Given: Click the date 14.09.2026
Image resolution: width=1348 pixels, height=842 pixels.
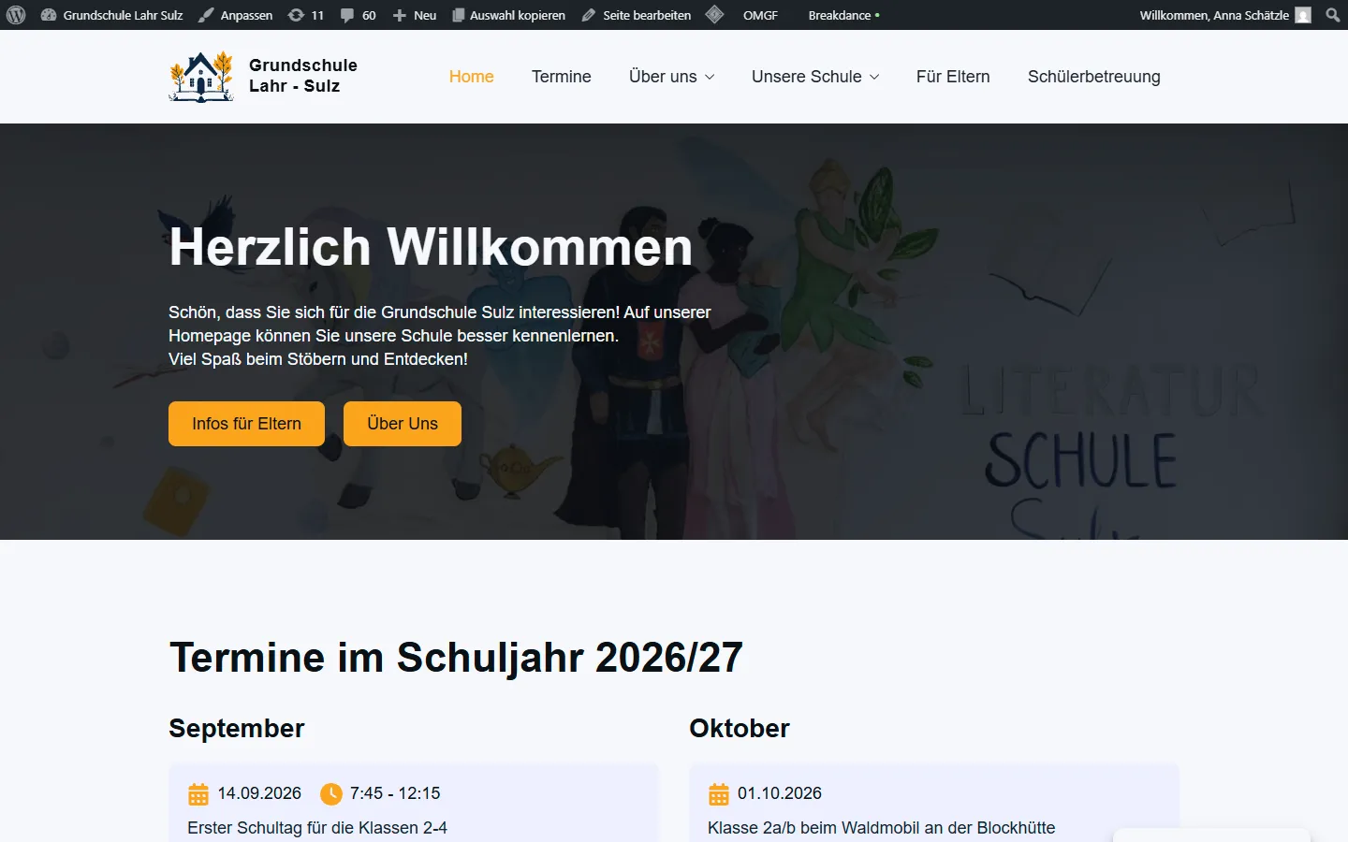Looking at the screenshot, I should [259, 793].
